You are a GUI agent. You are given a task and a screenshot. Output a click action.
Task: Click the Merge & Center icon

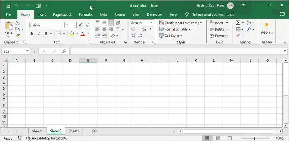pos(118,29)
